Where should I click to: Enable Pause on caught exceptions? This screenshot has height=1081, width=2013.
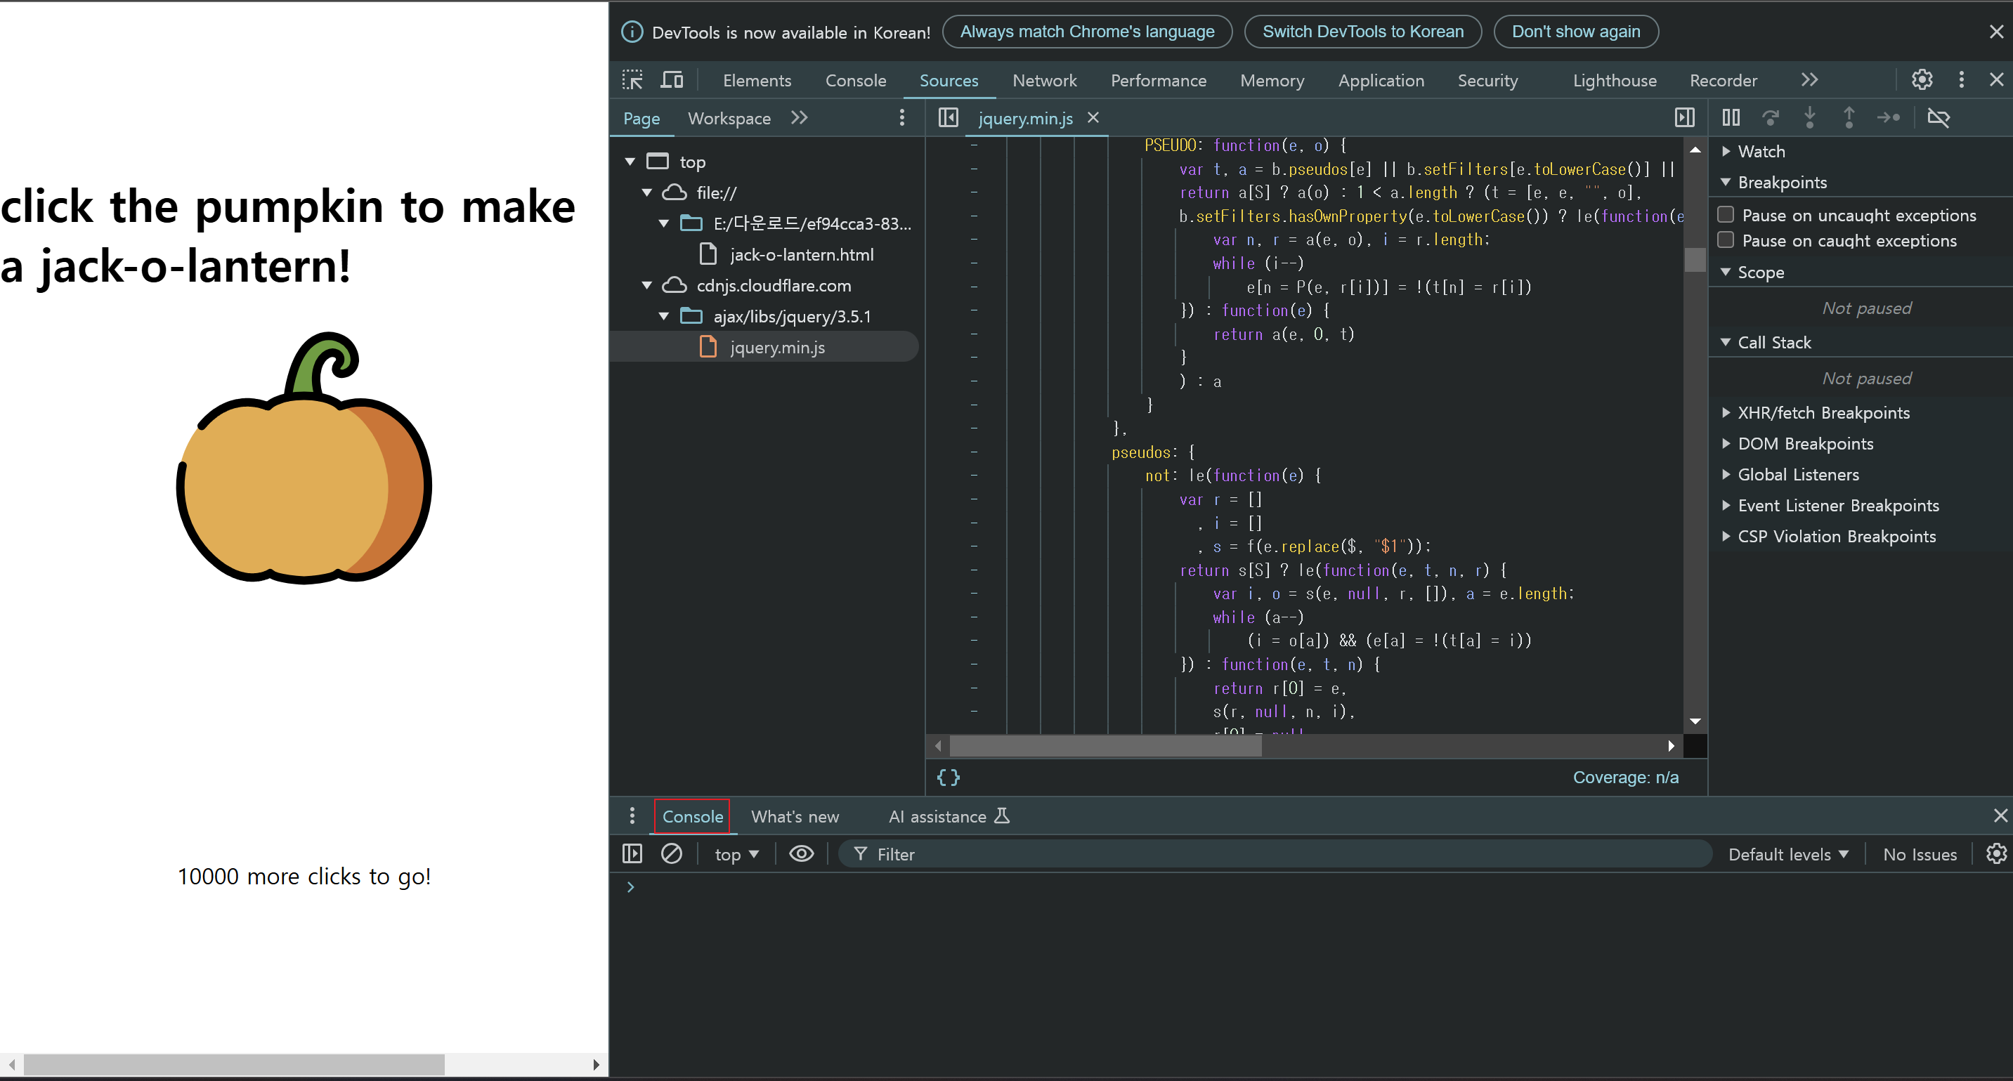1726,240
